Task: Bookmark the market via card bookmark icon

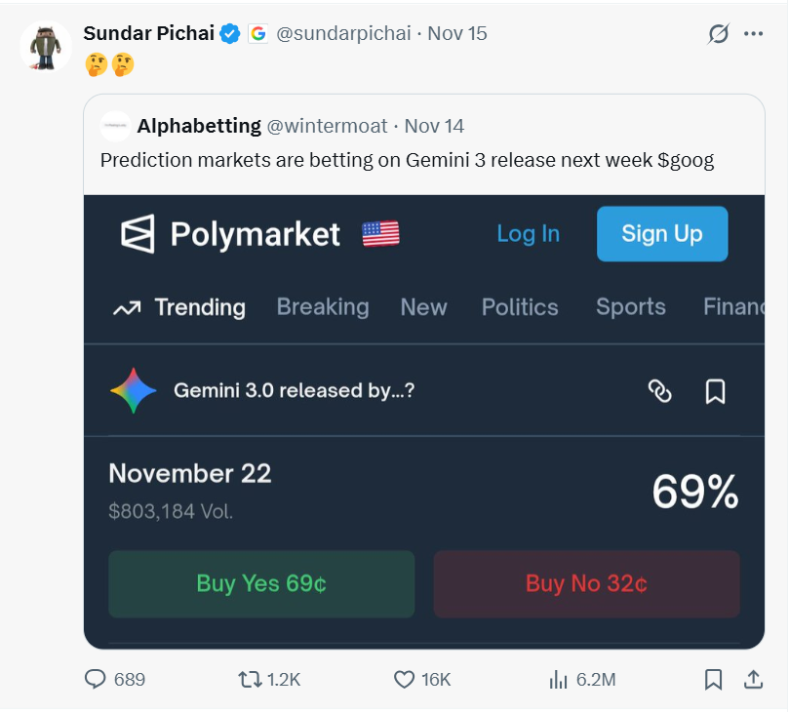Action: point(715,391)
